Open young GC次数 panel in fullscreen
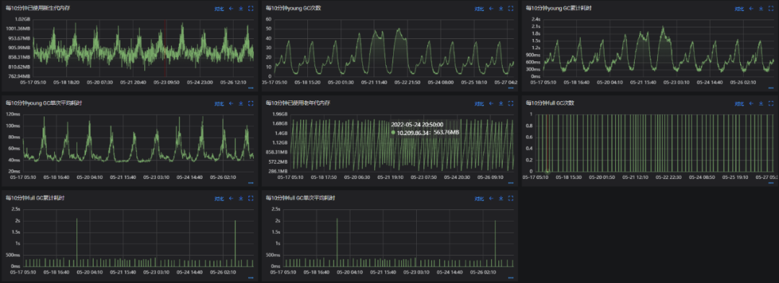The width and height of the screenshot is (779, 283). pos(511,9)
